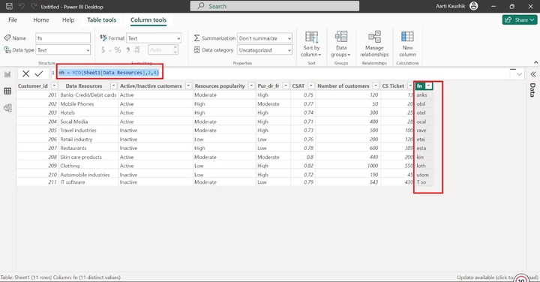540x282 pixels.
Task: Expand the Data pane chevron
Action: pyautogui.click(x=533, y=74)
